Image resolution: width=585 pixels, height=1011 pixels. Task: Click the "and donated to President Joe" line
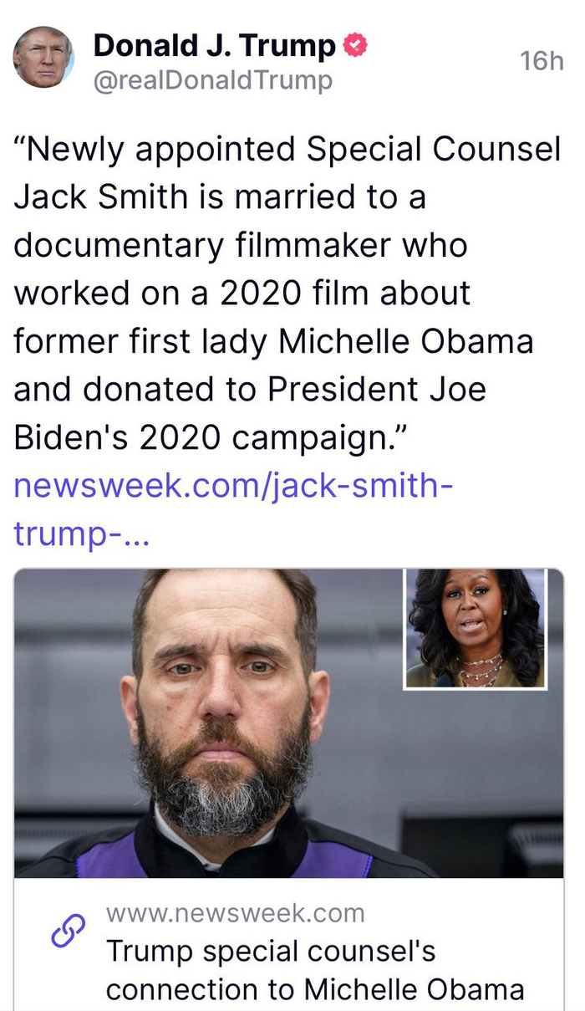(250, 389)
